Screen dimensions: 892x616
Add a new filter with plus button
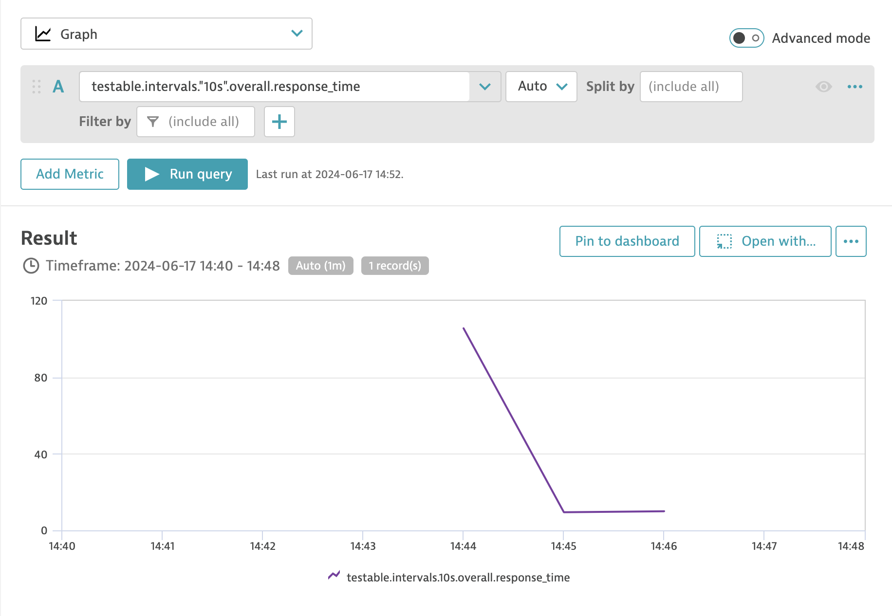point(279,122)
